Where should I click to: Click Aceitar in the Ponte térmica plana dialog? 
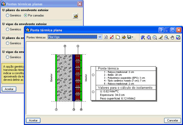[33, 120]
